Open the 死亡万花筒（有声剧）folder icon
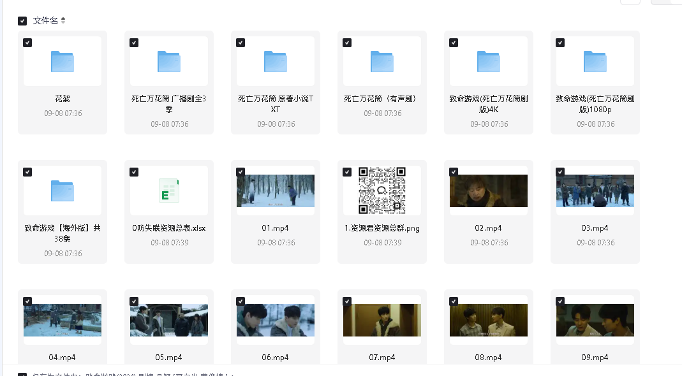 [x=382, y=62]
